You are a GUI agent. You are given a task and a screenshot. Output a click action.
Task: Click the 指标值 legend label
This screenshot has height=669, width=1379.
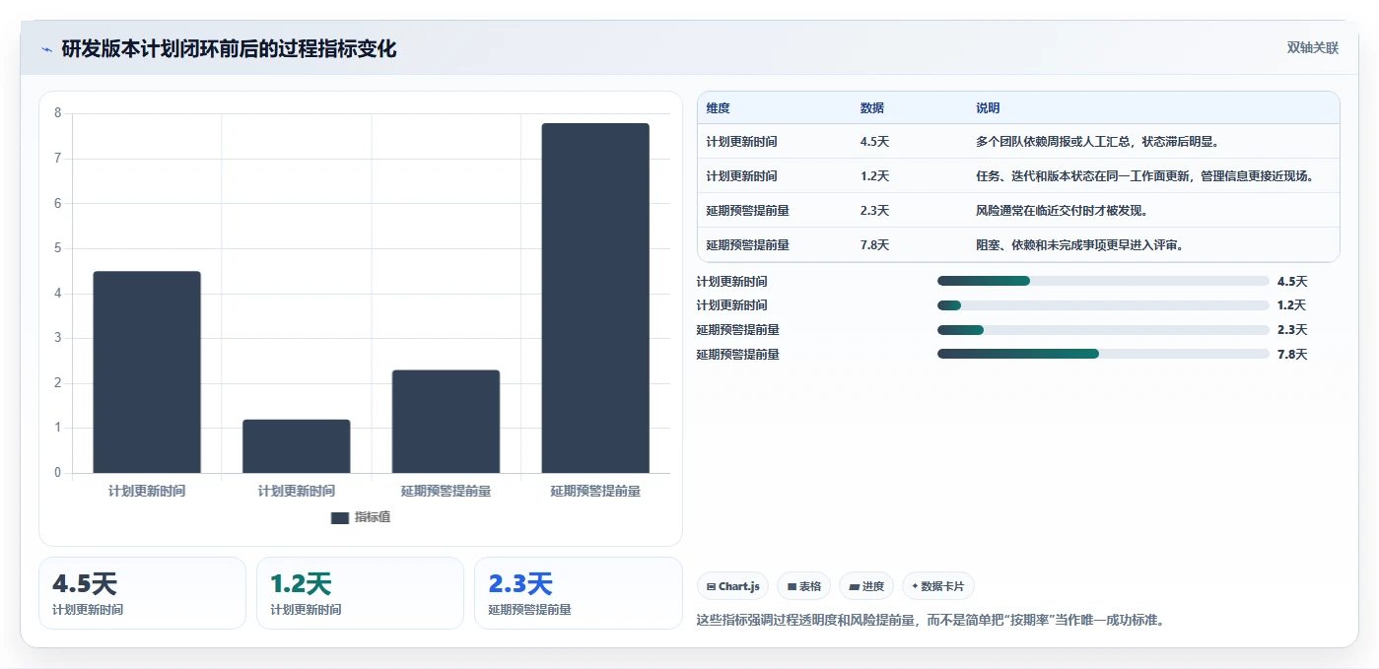point(373,517)
